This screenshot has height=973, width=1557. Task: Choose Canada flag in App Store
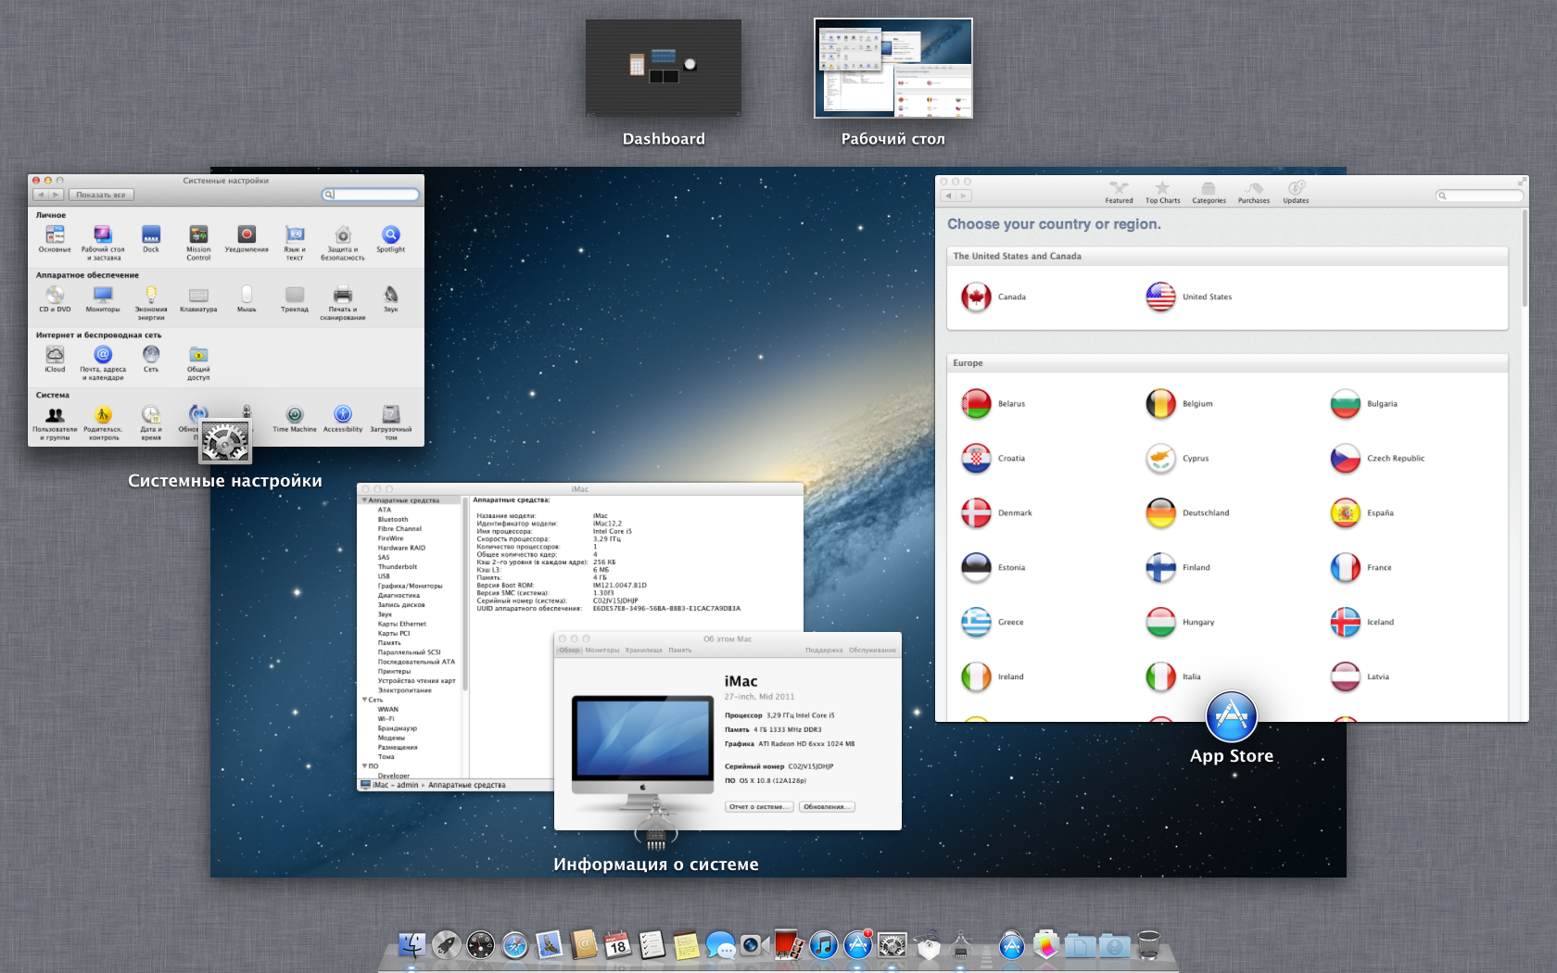tap(976, 297)
